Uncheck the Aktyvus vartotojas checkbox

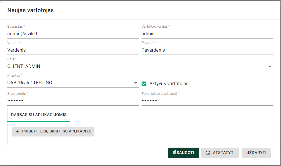click(x=144, y=83)
